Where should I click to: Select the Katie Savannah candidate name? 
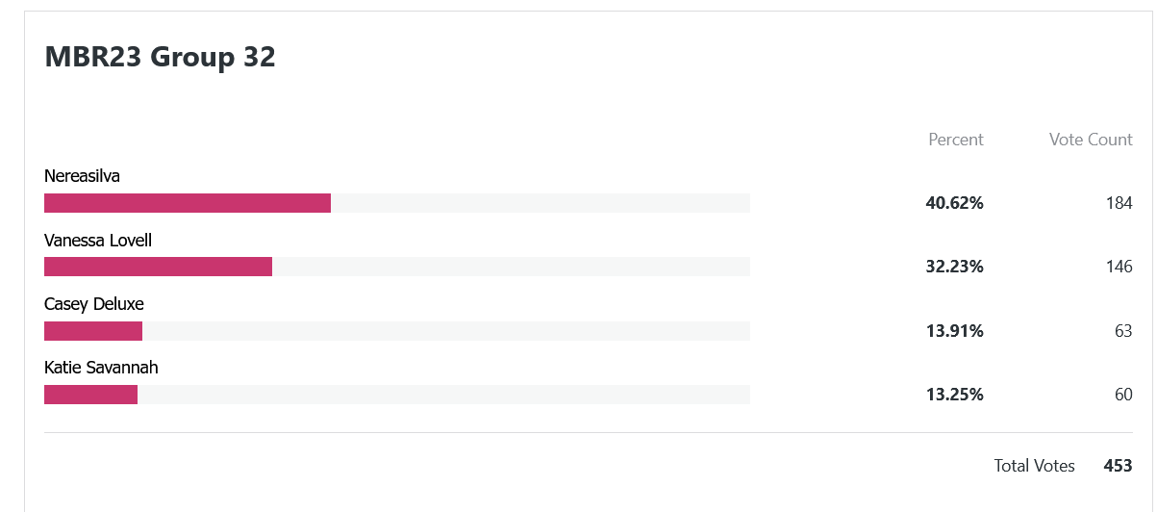click(101, 368)
